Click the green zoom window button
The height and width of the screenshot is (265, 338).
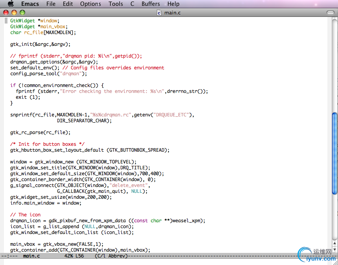point(22,13)
